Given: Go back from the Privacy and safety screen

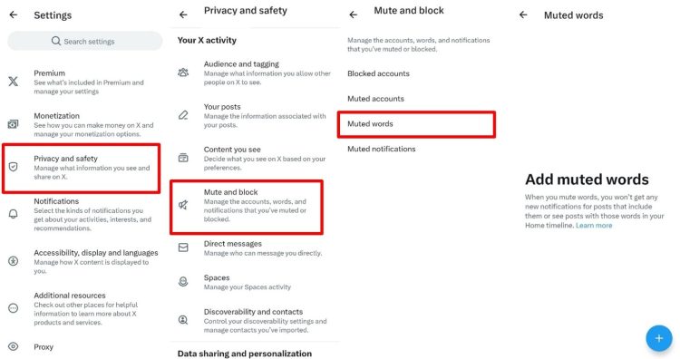Looking at the screenshot, I should pyautogui.click(x=183, y=15).
